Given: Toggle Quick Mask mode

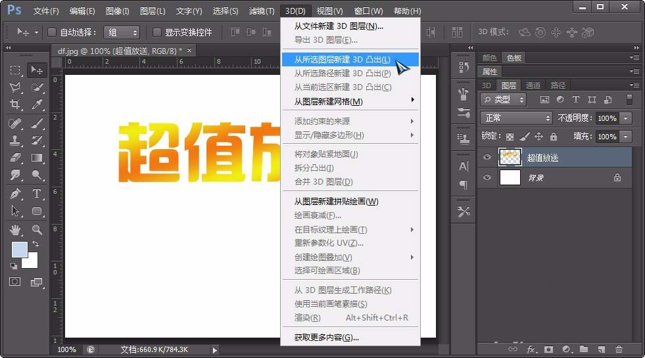Looking at the screenshot, I should 15,282.
